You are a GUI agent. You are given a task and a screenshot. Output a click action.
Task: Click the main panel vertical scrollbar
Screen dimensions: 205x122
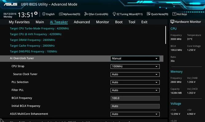click(166, 35)
